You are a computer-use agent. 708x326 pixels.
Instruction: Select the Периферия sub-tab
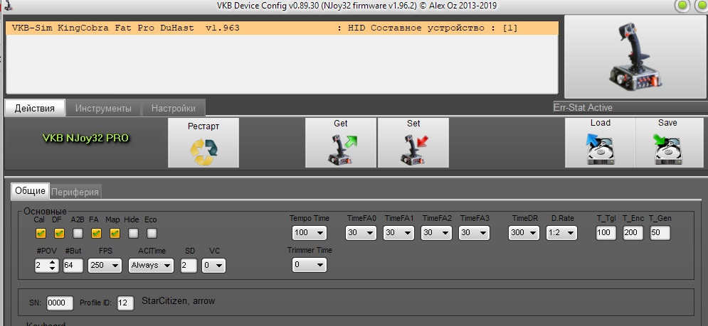click(x=75, y=192)
